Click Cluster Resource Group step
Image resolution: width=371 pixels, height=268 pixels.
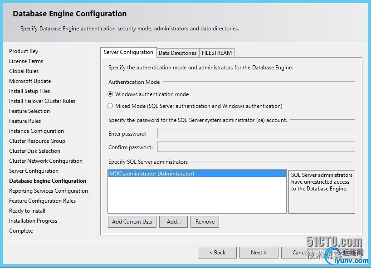point(37,141)
